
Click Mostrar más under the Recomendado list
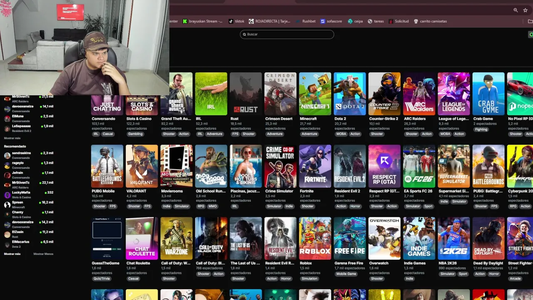click(12, 254)
